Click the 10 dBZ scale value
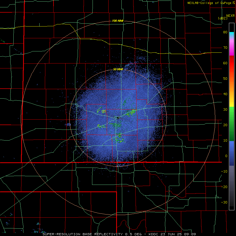The image size is (236, 236). coord(225,141)
